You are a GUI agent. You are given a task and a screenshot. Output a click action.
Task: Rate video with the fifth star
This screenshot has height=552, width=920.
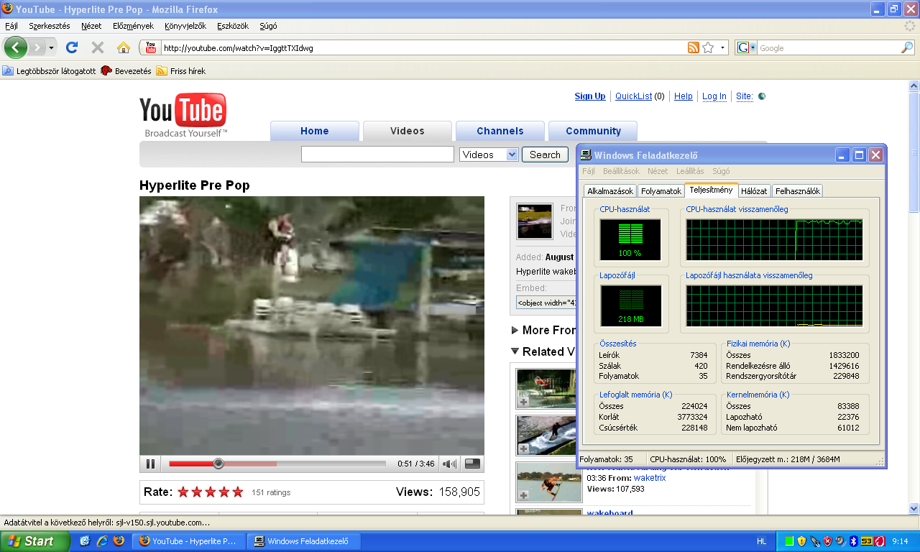tap(238, 492)
